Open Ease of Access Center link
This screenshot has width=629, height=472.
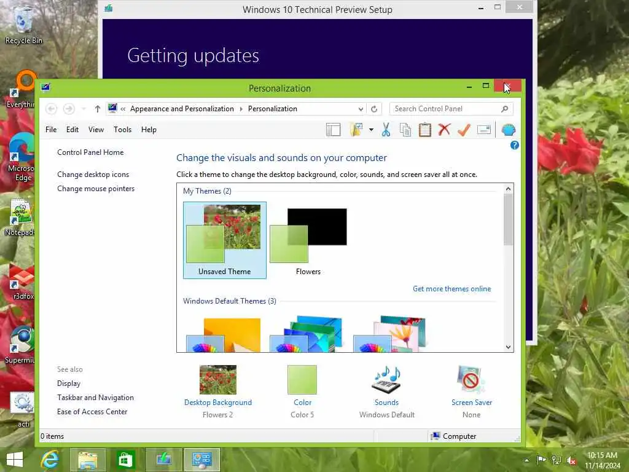[92, 412]
